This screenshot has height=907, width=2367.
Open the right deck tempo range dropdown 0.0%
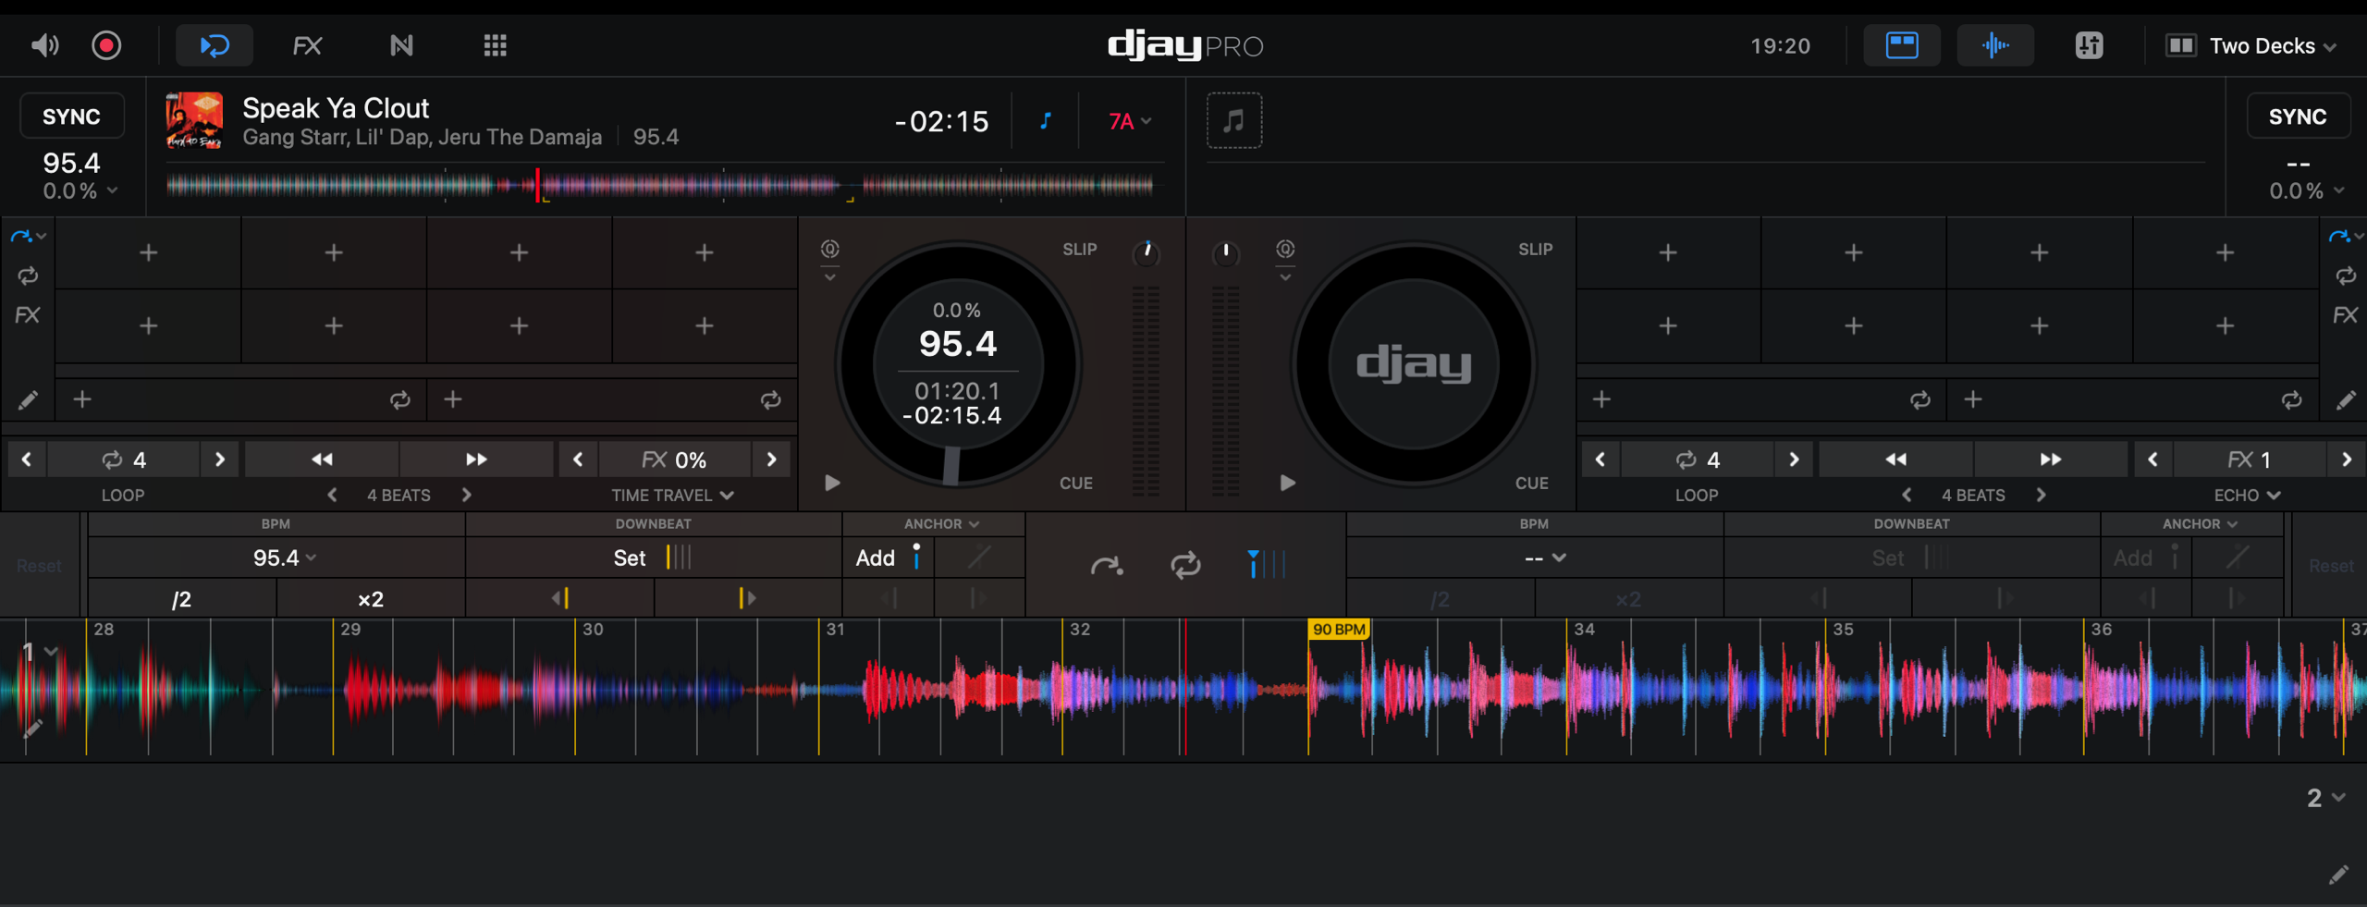coord(2306,191)
